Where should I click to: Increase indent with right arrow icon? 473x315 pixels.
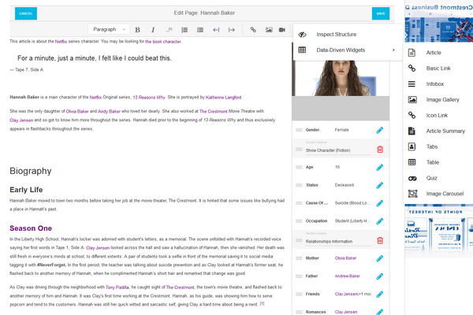click(231, 30)
